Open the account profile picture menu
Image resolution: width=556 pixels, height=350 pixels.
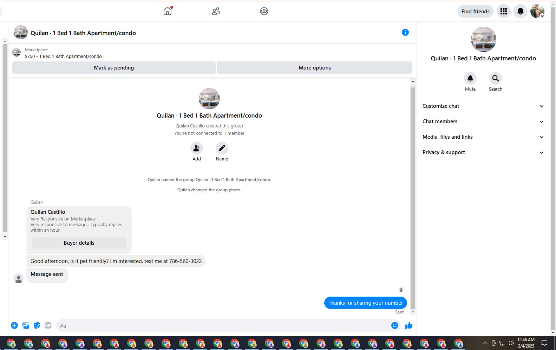pos(537,11)
